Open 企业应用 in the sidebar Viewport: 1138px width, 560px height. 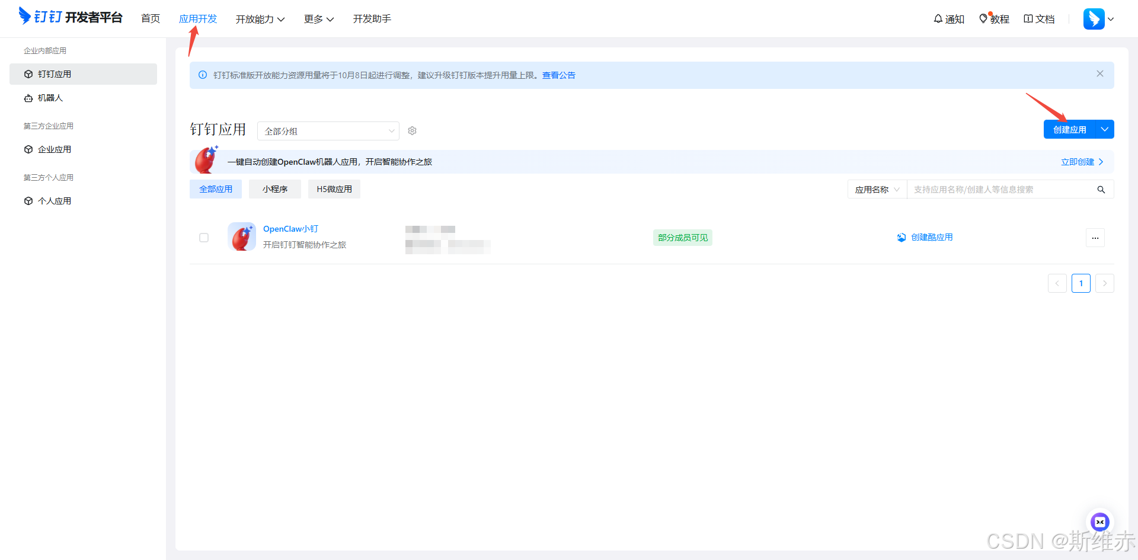[83, 149]
